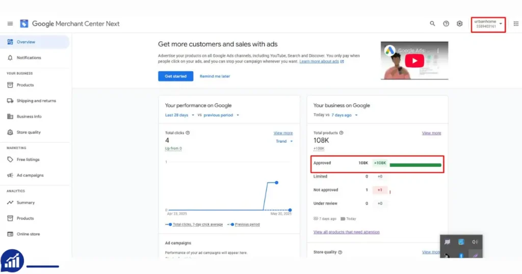The width and height of the screenshot is (522, 274).
Task: Click the Summary trend line icon
Action: (x=10, y=203)
